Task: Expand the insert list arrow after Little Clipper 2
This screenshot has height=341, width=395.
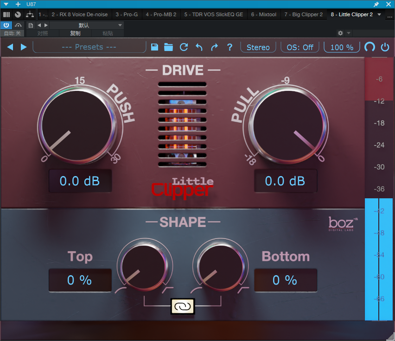Action: tap(379, 15)
